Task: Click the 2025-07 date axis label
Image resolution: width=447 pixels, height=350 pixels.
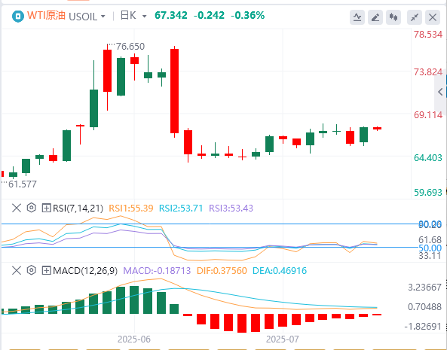Action: 283,339
